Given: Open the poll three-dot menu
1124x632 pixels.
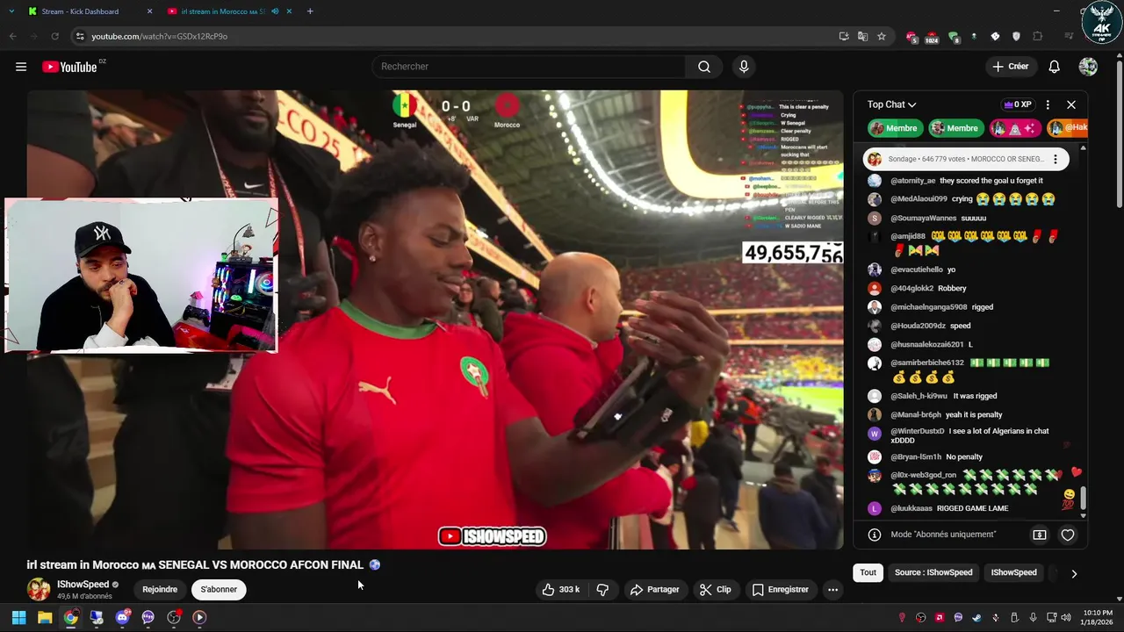Looking at the screenshot, I should pos(1056,159).
